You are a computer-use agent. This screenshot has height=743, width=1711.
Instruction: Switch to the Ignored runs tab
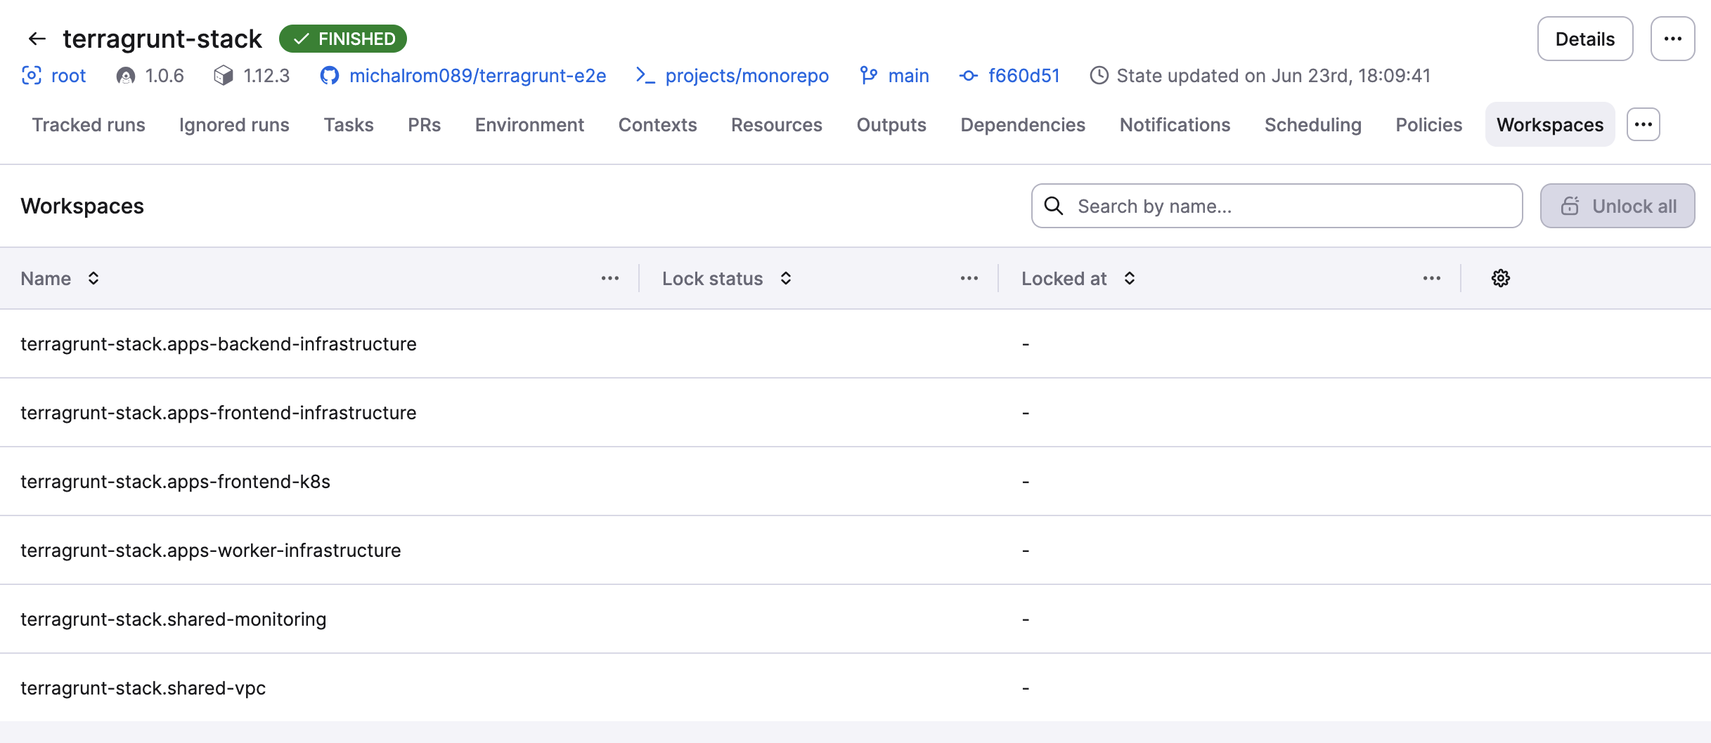pyautogui.click(x=234, y=125)
